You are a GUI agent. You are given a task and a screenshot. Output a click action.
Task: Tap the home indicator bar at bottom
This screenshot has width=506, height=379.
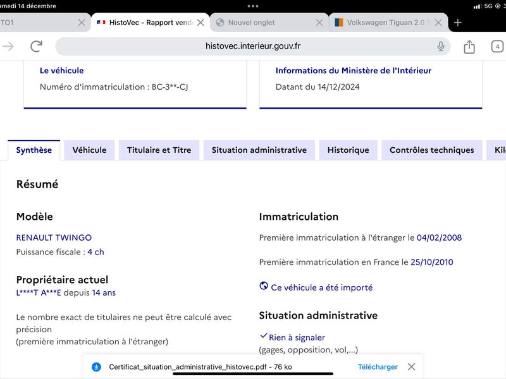click(x=253, y=374)
